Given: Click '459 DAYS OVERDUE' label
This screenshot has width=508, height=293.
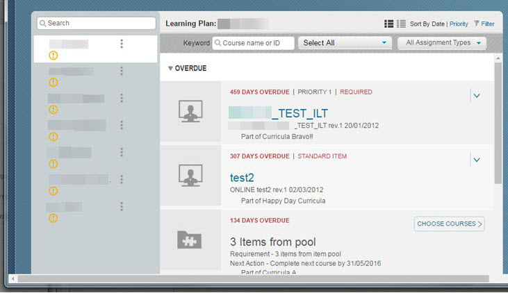Looking at the screenshot, I should click(259, 92).
